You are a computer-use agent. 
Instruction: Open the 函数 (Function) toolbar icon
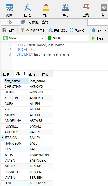coord(28,11)
